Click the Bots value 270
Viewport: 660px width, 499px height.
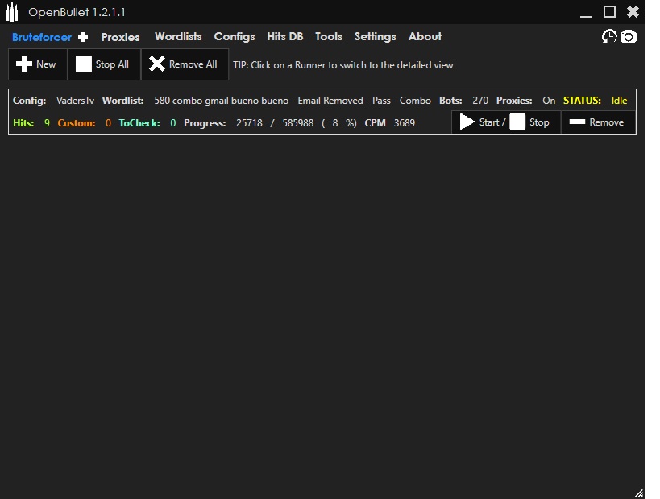pos(480,101)
